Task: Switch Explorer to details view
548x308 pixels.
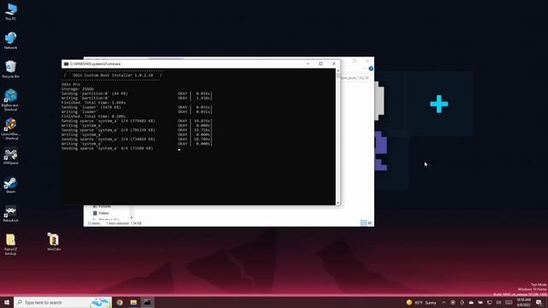Action: click(x=363, y=222)
